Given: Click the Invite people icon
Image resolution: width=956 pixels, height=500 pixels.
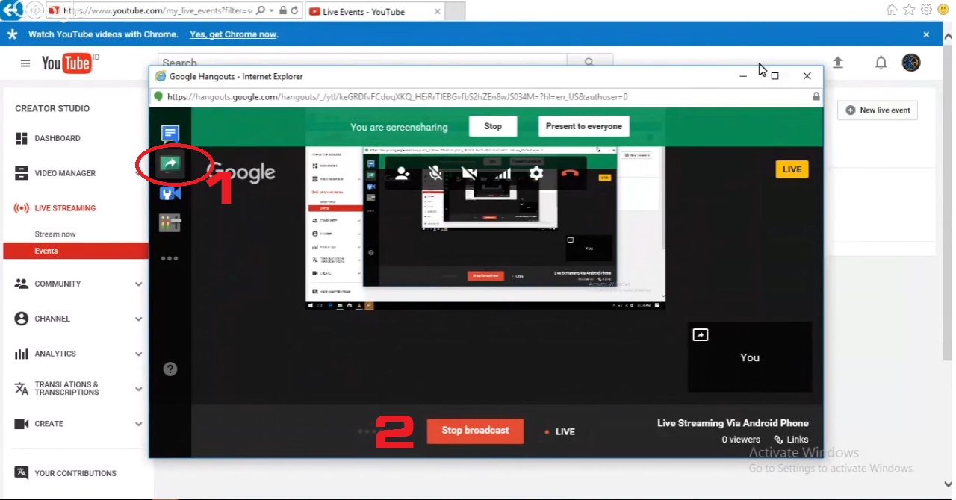Looking at the screenshot, I should [x=403, y=173].
